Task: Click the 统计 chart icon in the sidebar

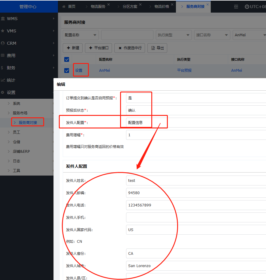Action: click(x=3, y=80)
